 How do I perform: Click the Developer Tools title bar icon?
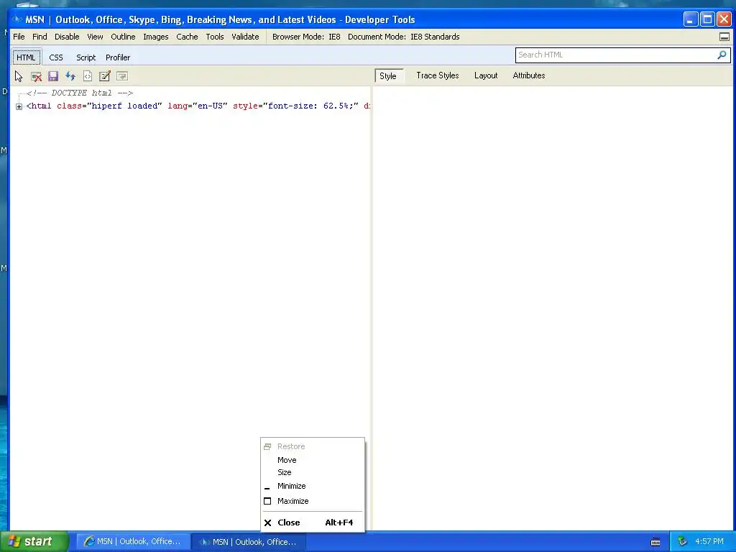tap(17, 19)
